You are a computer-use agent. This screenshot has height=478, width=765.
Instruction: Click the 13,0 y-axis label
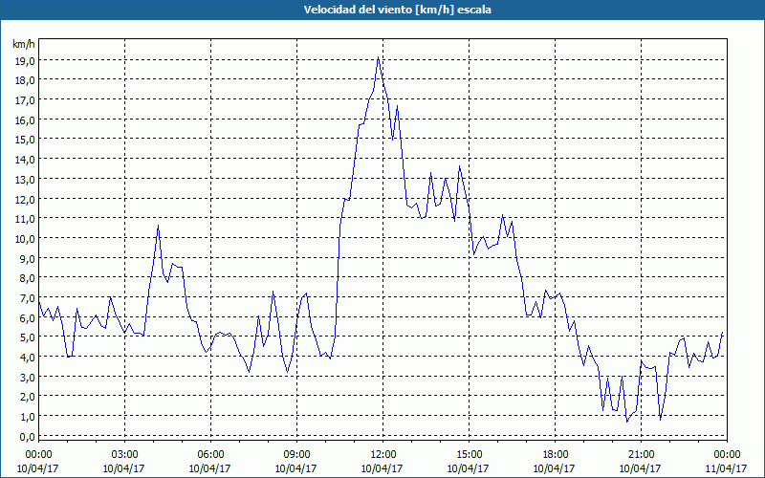25,179
